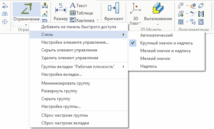The width and height of the screenshot is (214, 129).
Task: Click the edit list icon with pencil
Action: [x=45, y=21]
